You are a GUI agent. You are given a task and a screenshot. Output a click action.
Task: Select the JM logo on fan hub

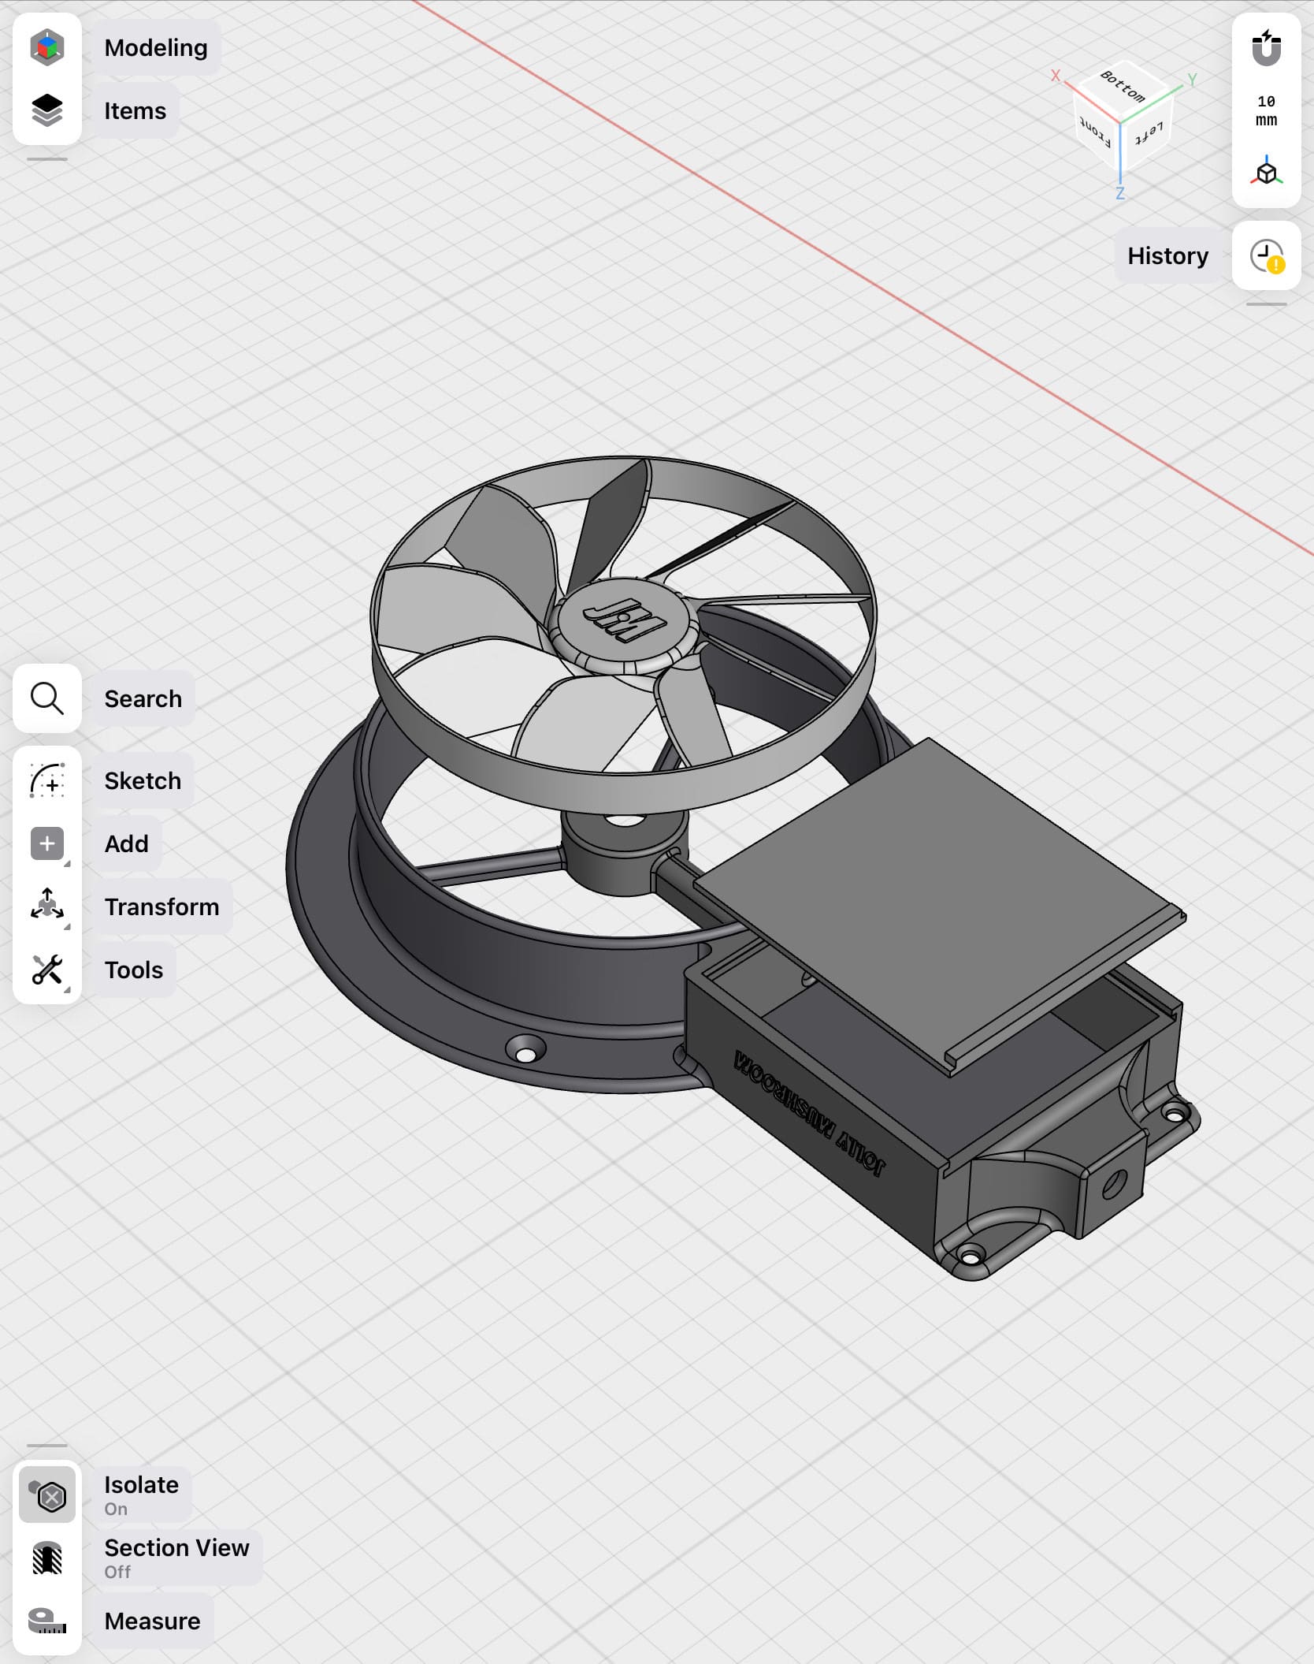tap(624, 621)
